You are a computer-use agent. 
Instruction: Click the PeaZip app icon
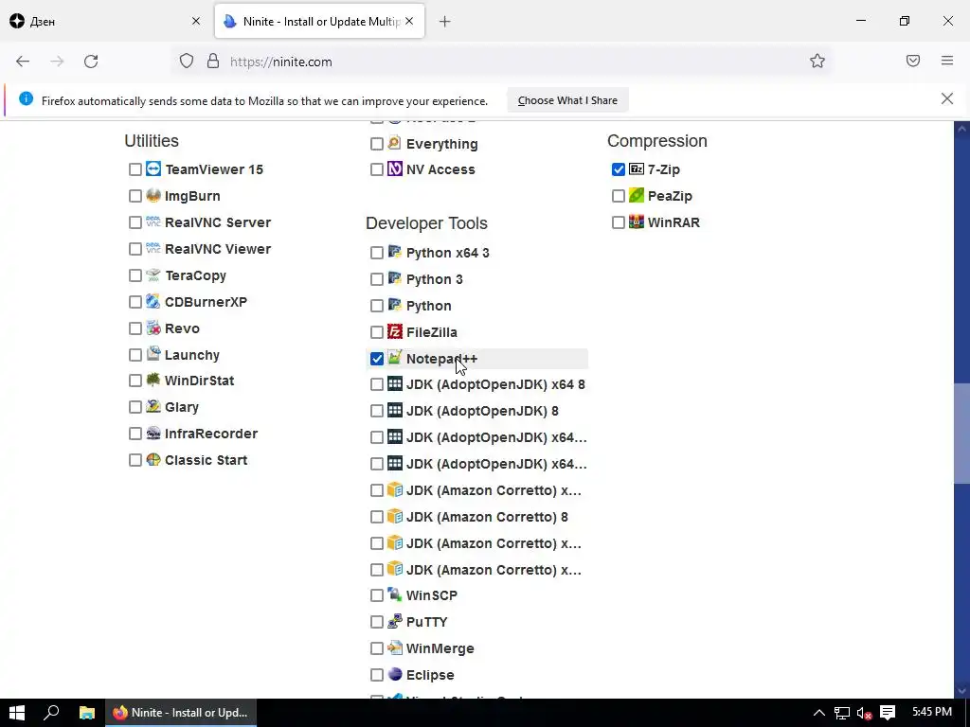(x=636, y=195)
